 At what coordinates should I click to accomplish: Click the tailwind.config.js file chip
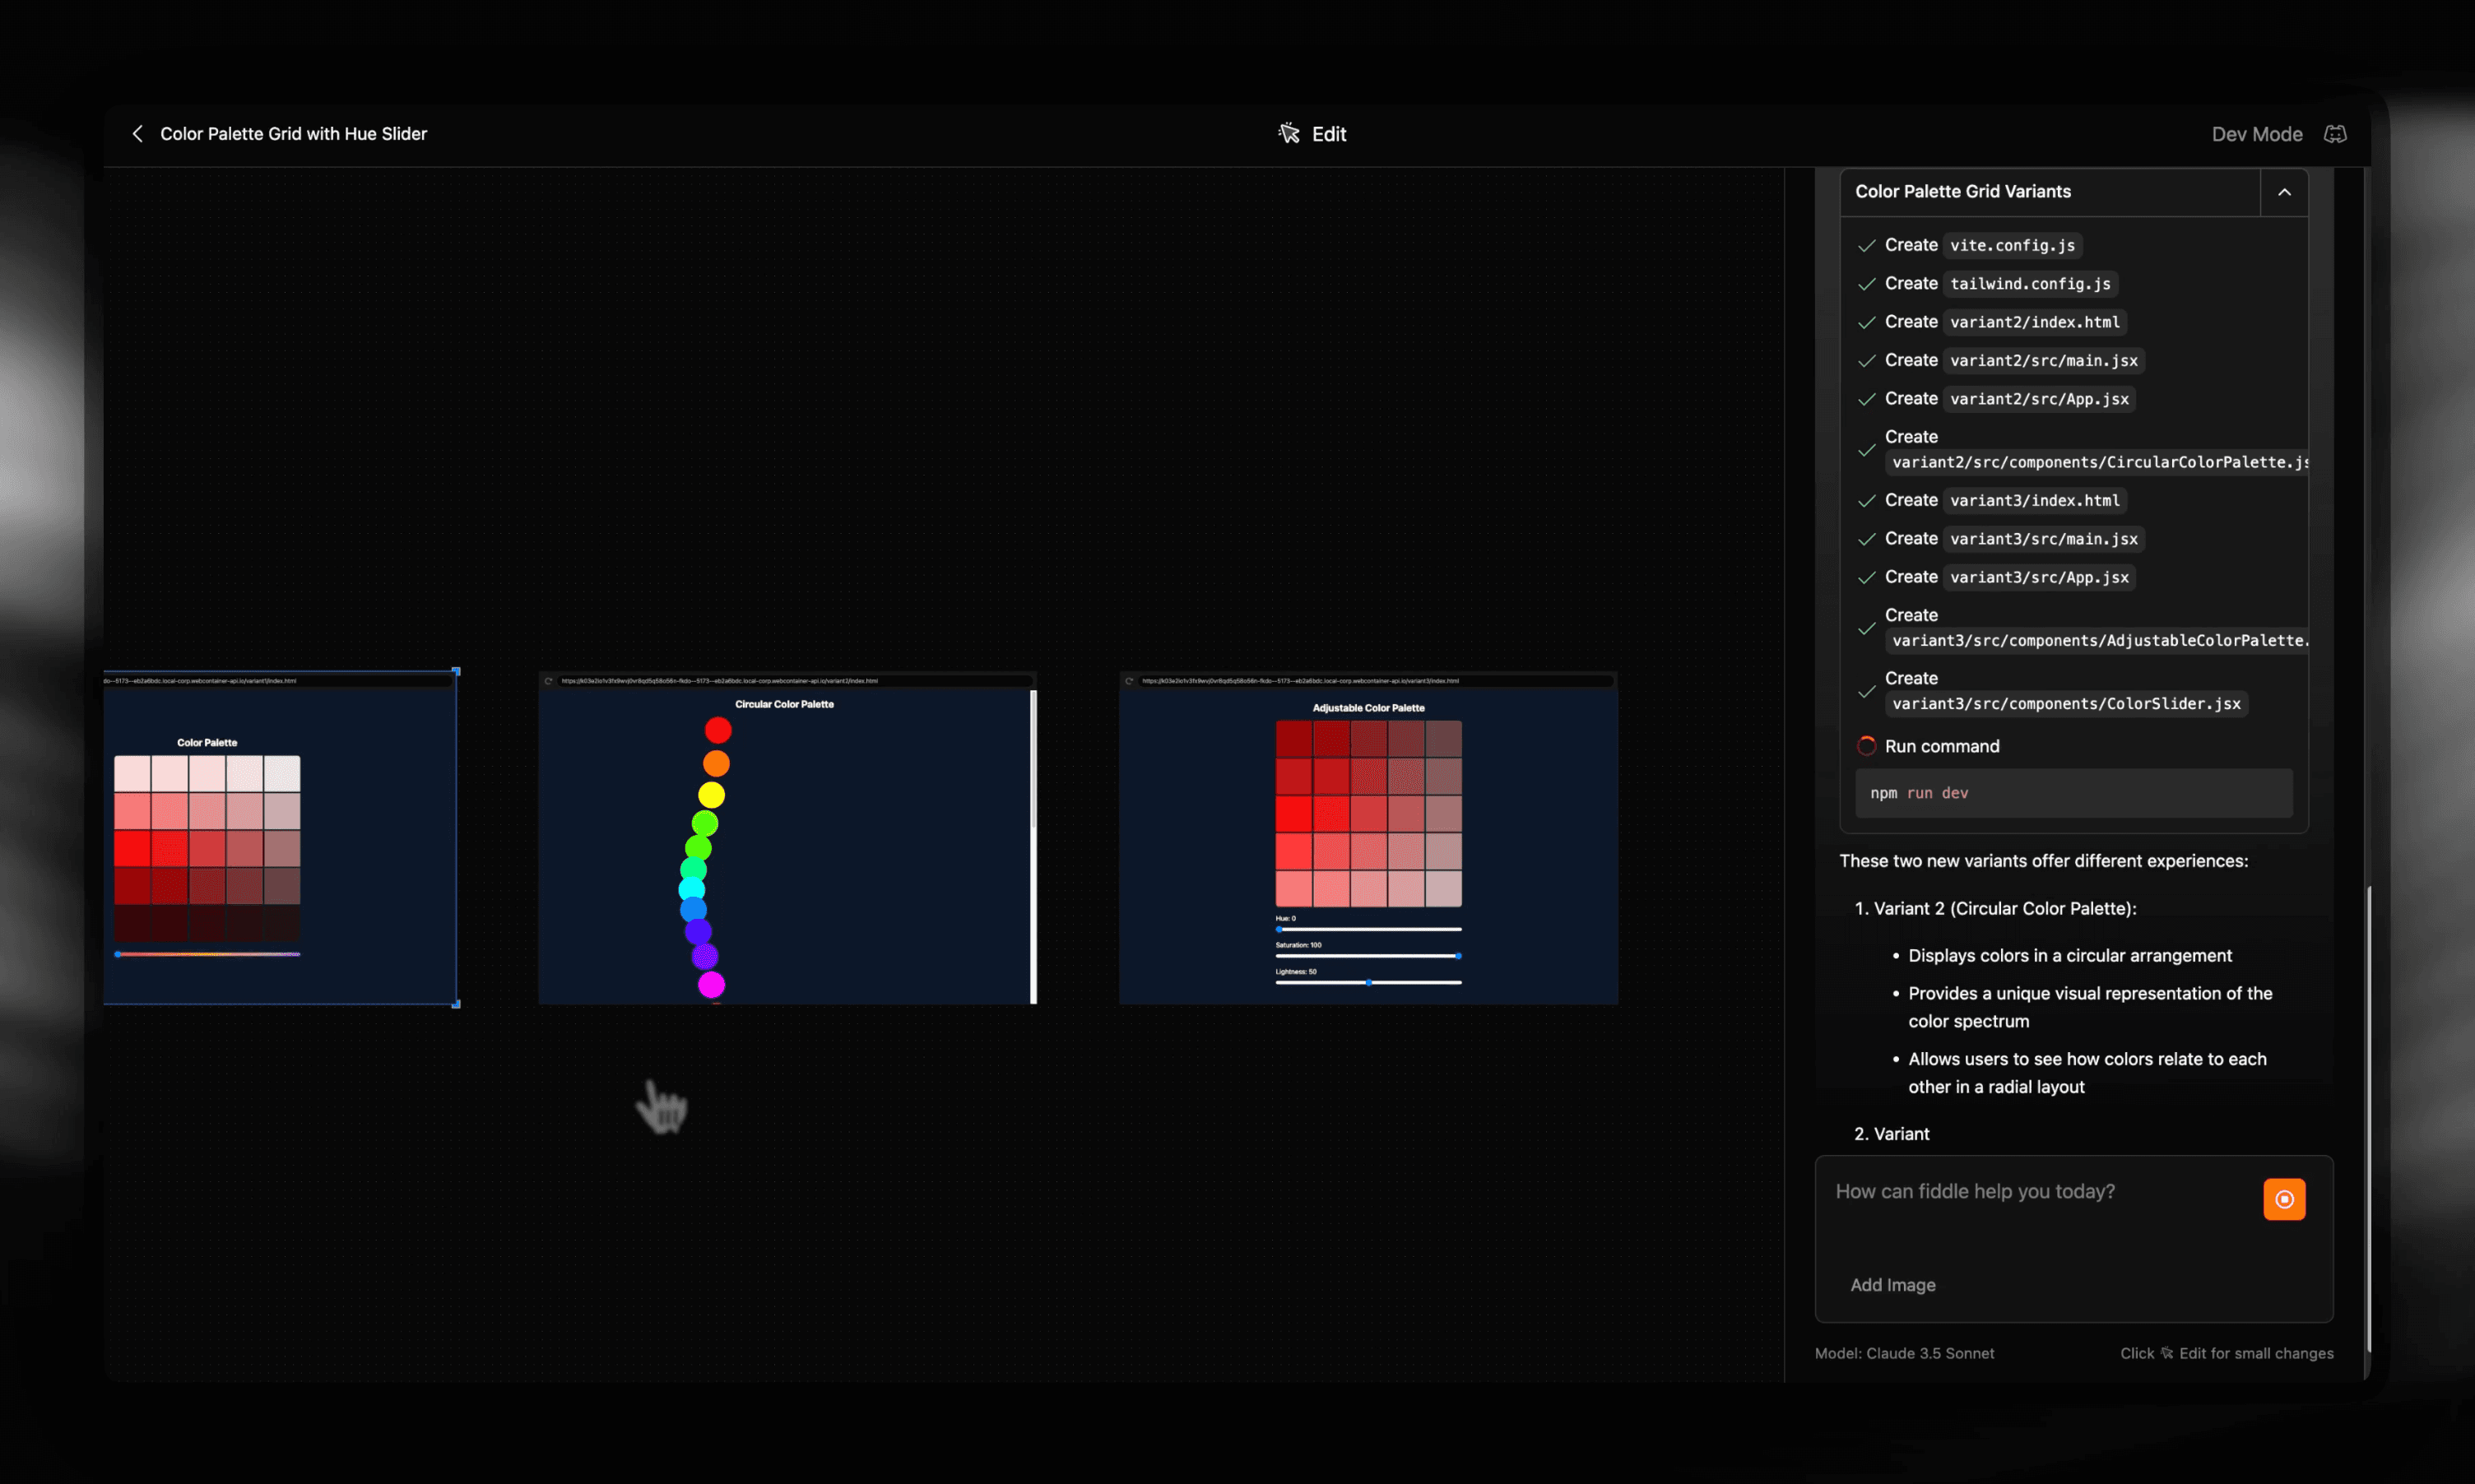click(x=2030, y=284)
